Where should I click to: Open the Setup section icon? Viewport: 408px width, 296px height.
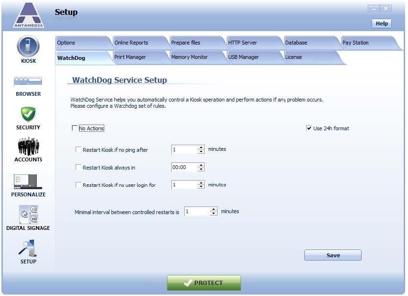(28, 248)
